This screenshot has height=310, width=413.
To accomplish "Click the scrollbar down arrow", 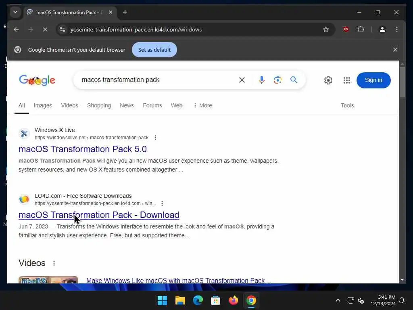I will pos(402,280).
